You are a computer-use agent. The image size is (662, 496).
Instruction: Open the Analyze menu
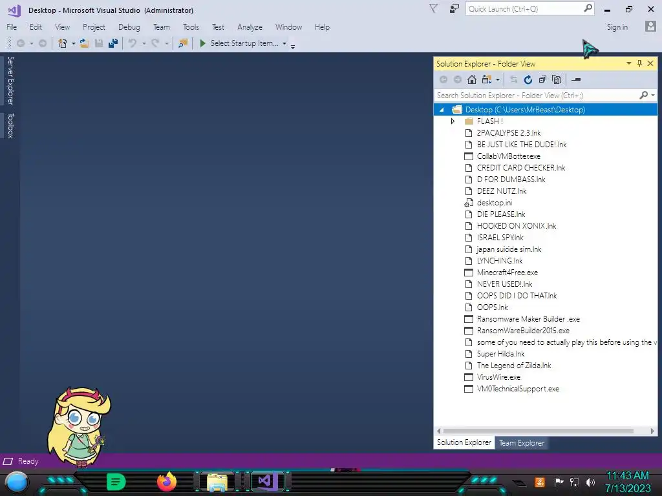(250, 27)
